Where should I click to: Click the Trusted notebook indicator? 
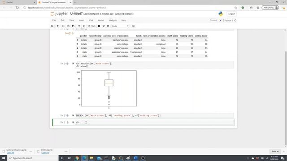point(213,21)
